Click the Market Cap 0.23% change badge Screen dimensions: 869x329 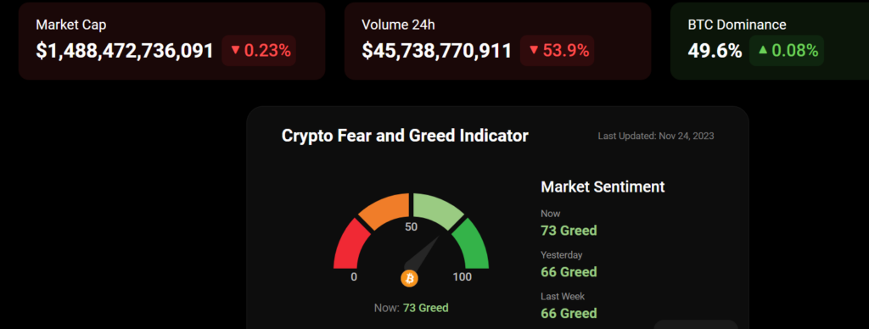coord(259,50)
